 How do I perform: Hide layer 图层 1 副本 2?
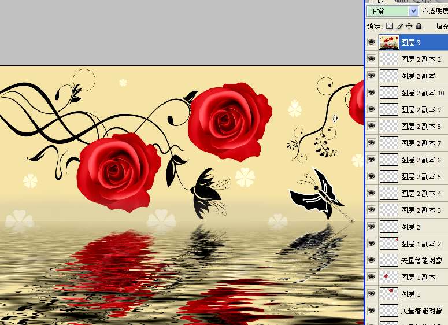pyautogui.click(x=371, y=243)
